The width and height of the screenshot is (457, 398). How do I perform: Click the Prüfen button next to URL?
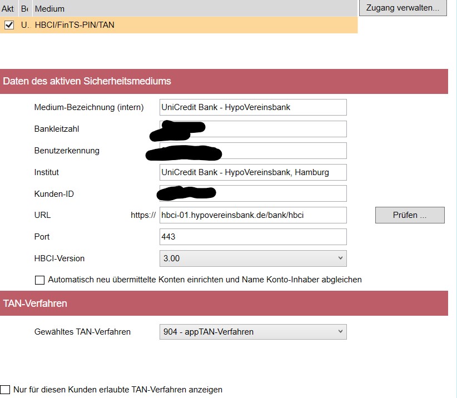click(x=410, y=215)
